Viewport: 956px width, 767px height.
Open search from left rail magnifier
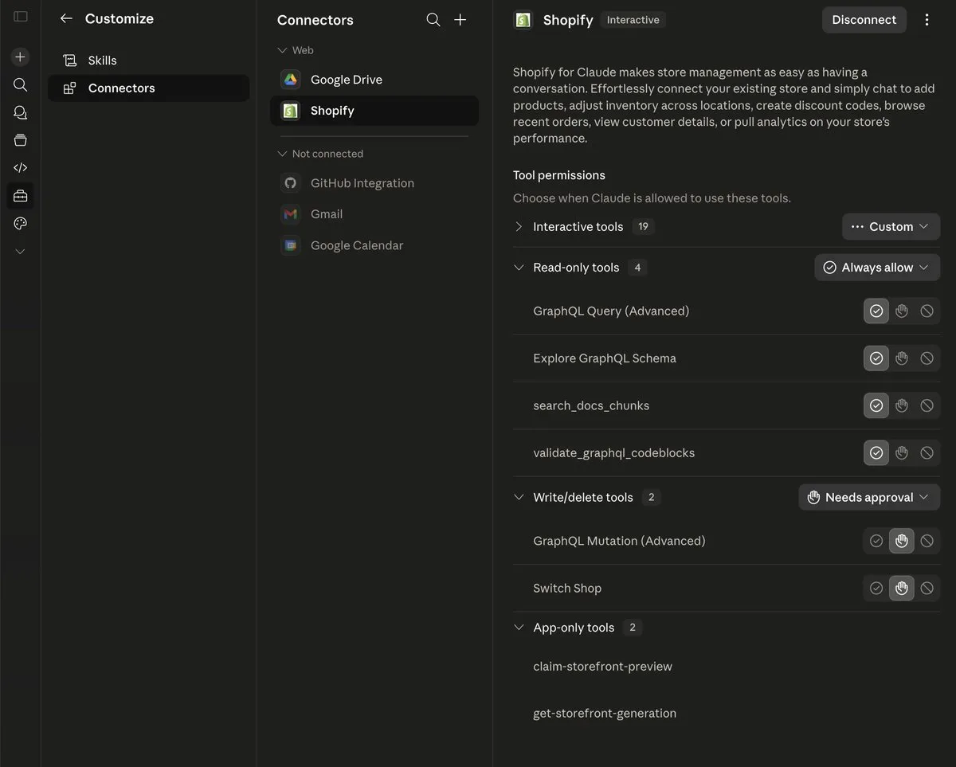click(x=21, y=84)
